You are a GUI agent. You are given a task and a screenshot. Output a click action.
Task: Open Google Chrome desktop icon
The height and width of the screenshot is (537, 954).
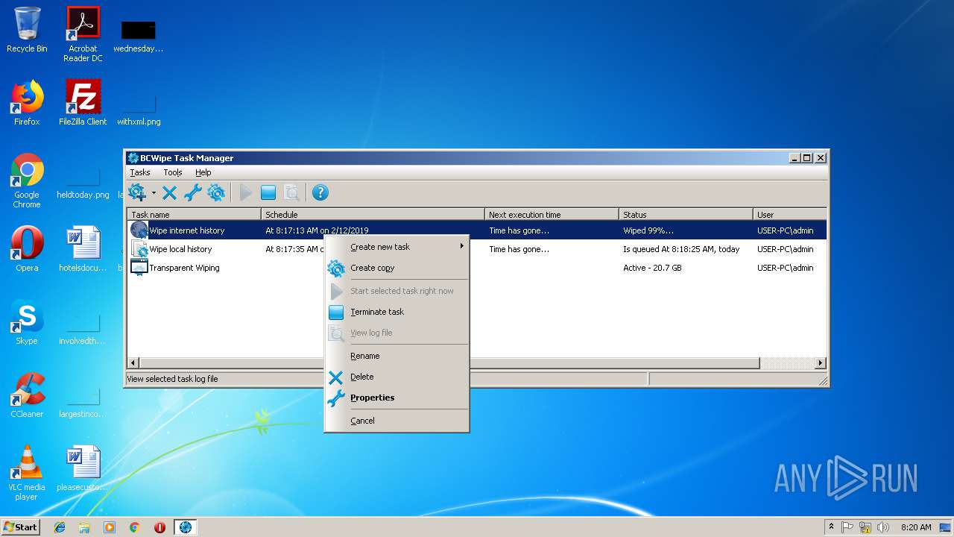coord(27,180)
